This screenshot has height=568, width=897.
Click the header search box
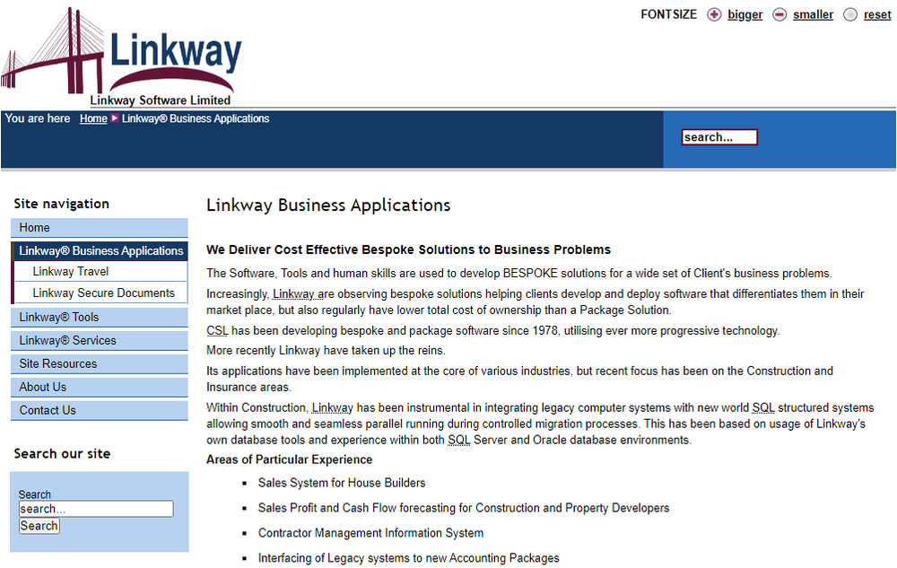719,137
